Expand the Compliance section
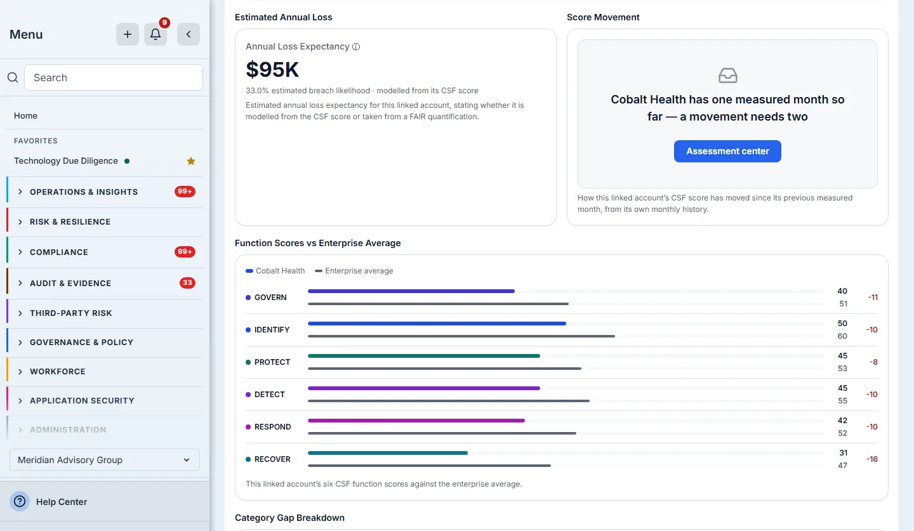Image resolution: width=914 pixels, height=531 pixels. (105, 252)
